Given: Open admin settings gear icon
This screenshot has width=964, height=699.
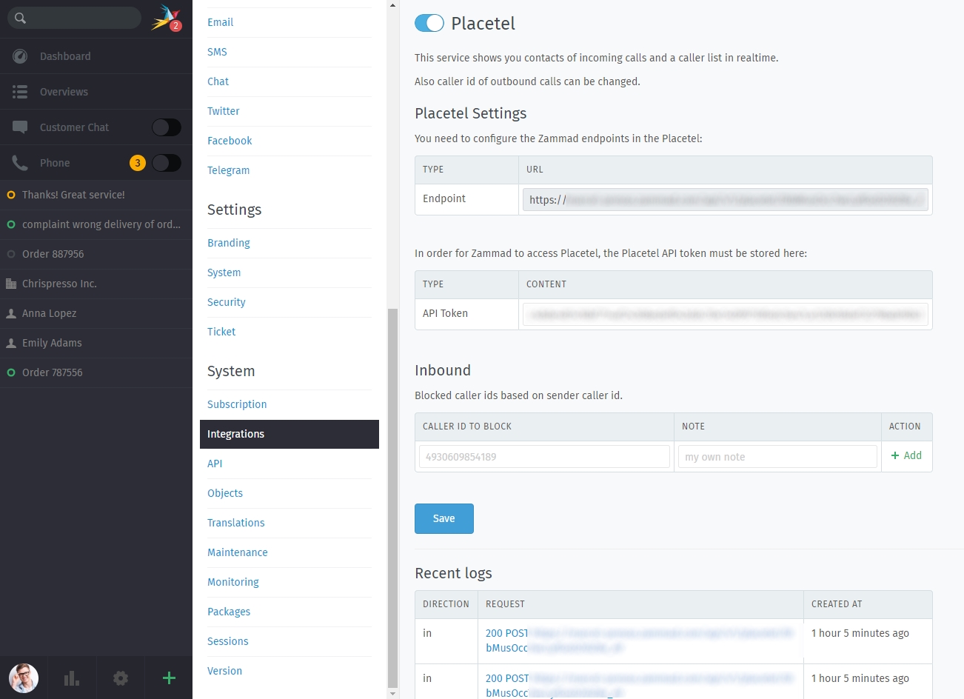Looking at the screenshot, I should tap(121, 678).
